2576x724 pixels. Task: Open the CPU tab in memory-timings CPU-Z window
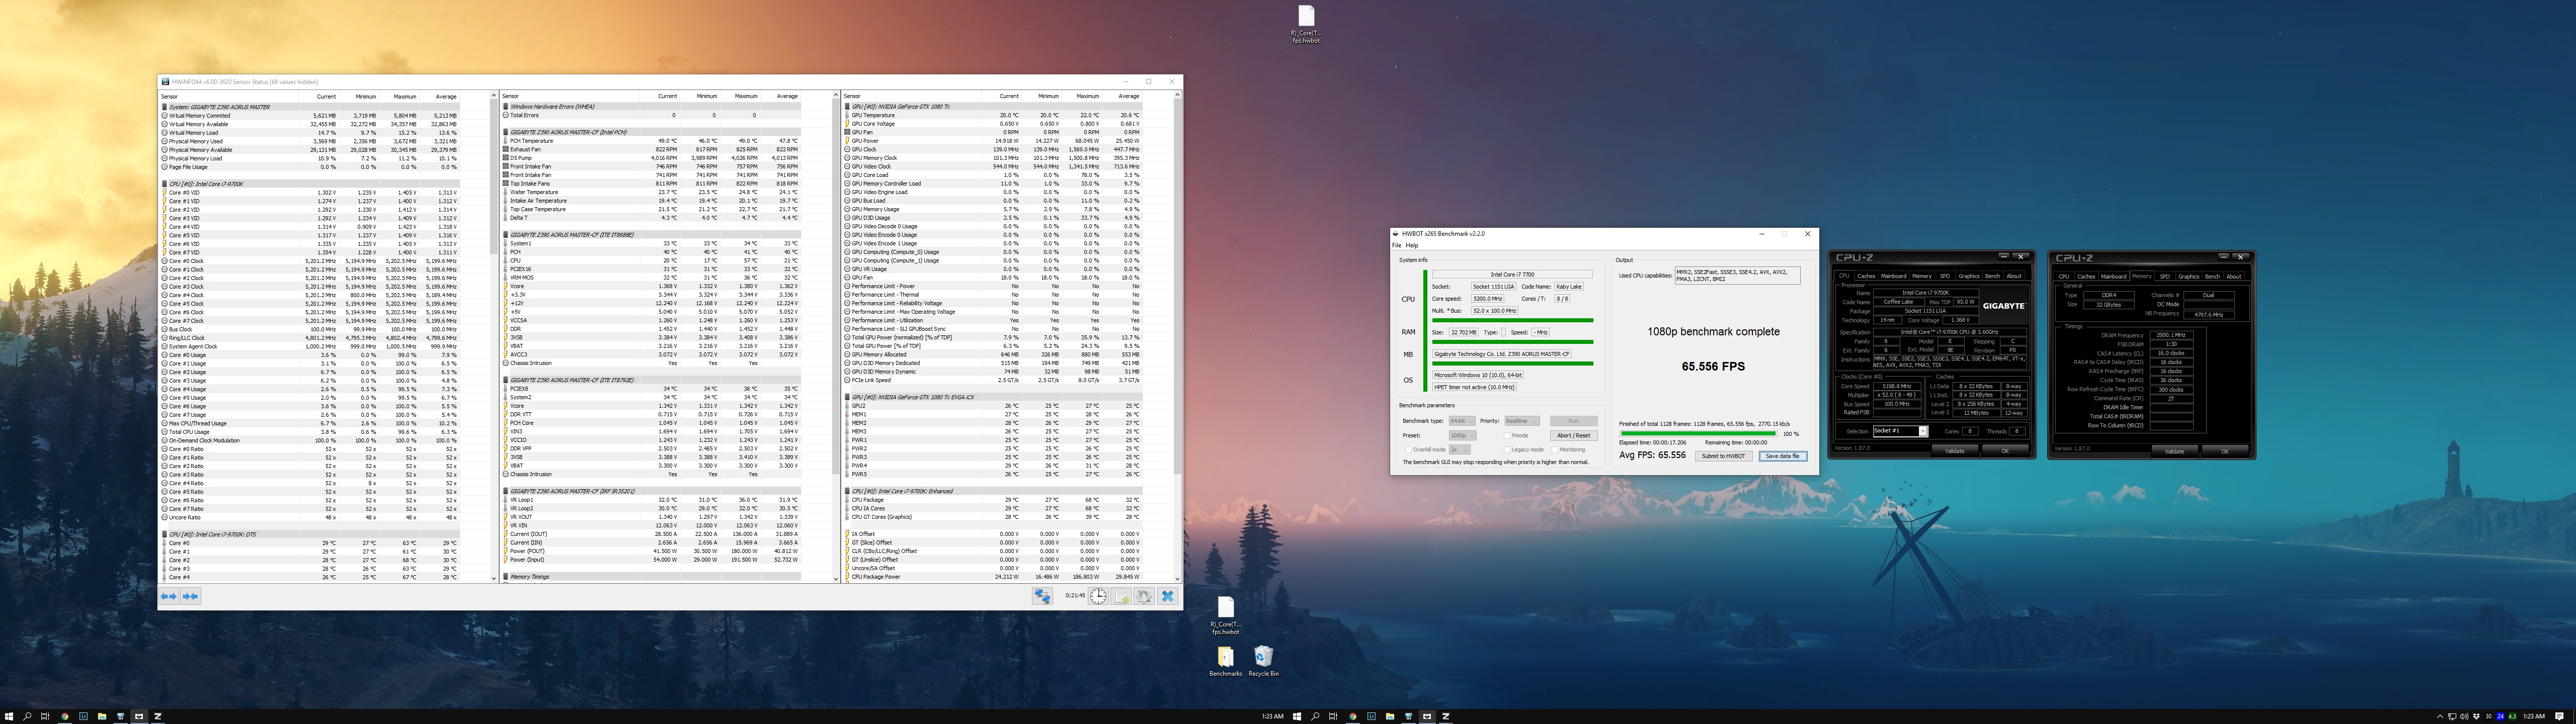coord(2064,276)
